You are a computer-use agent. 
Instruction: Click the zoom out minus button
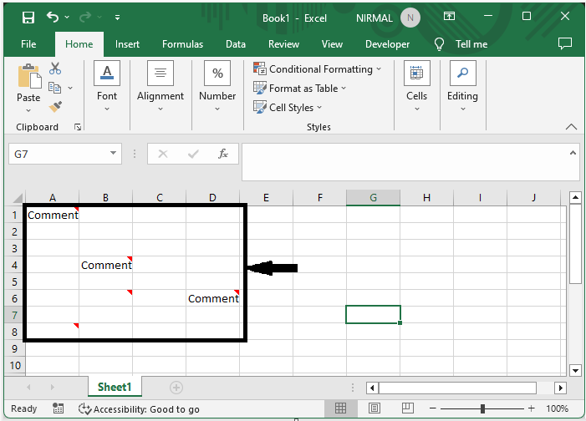point(433,408)
